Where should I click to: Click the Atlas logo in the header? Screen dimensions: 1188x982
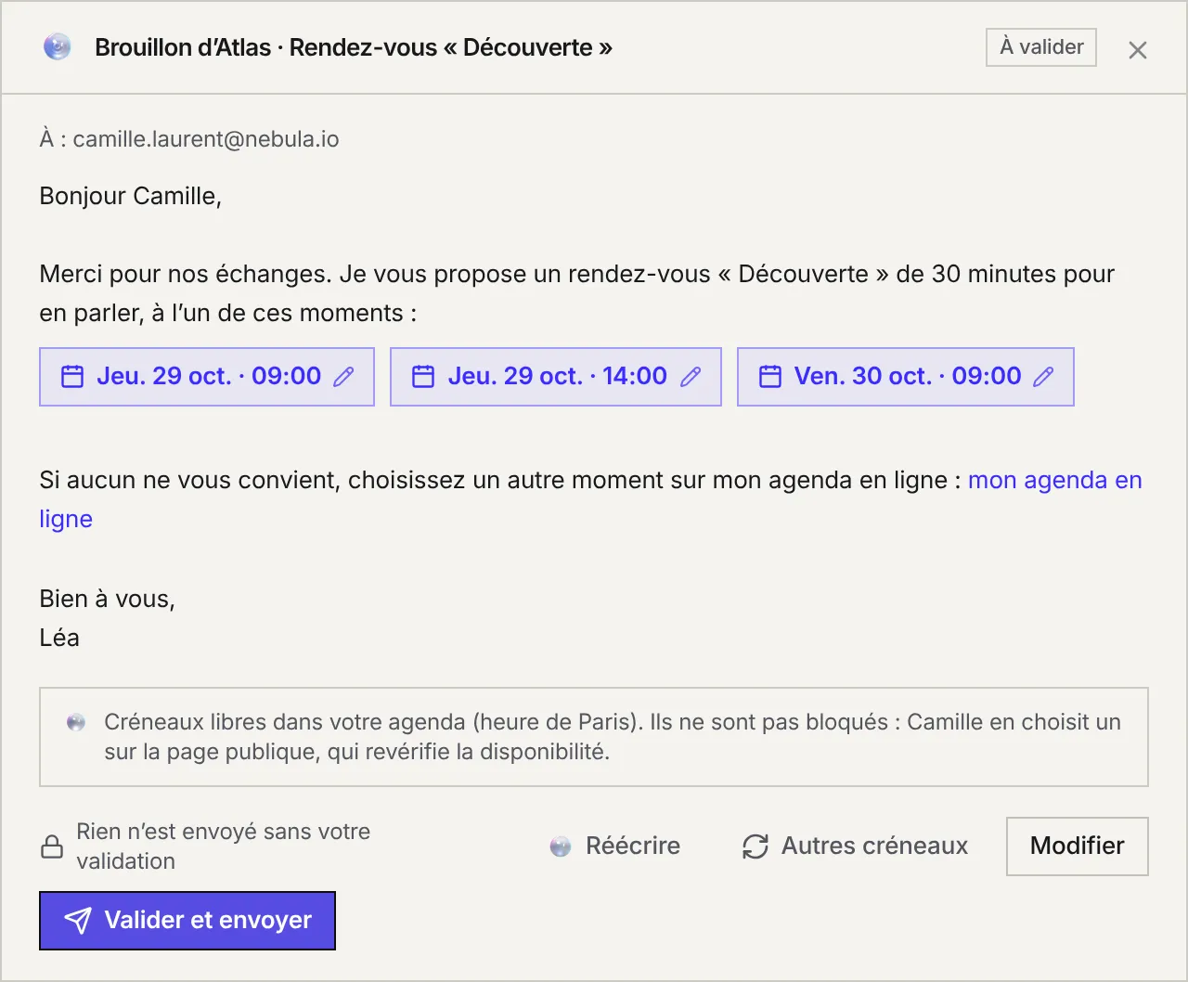(x=58, y=47)
